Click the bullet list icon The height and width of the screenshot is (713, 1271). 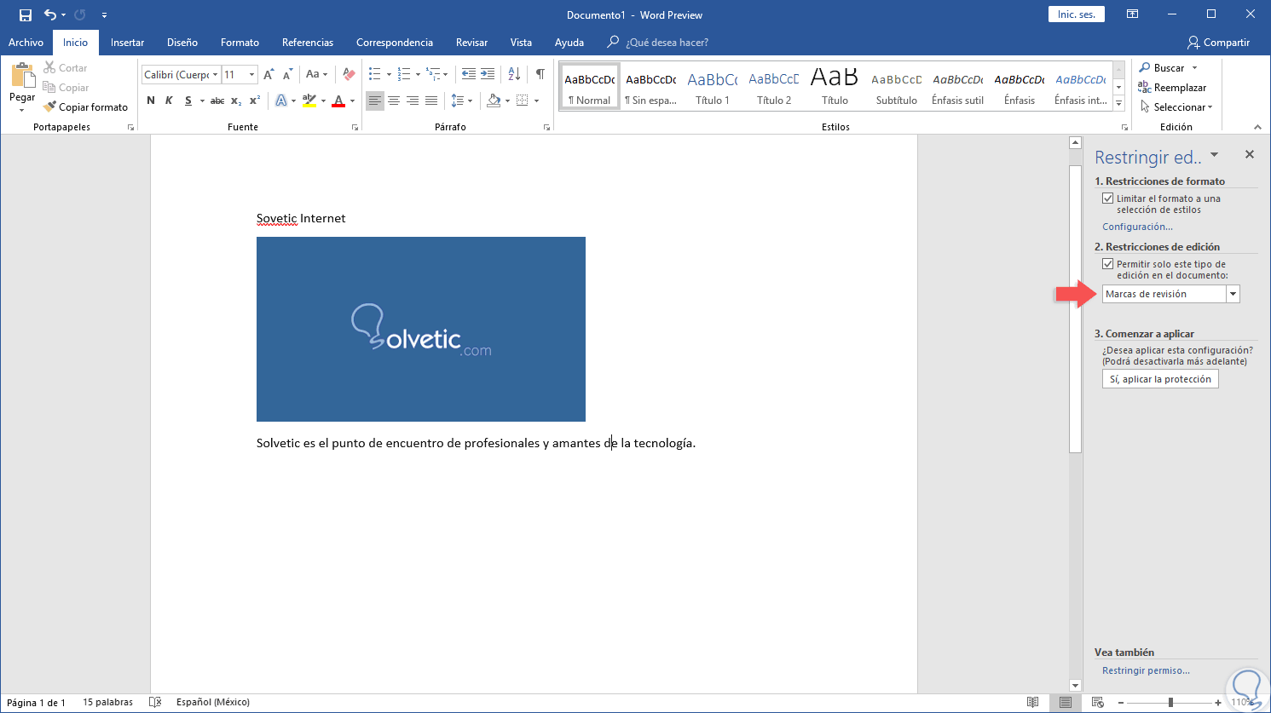coord(375,74)
